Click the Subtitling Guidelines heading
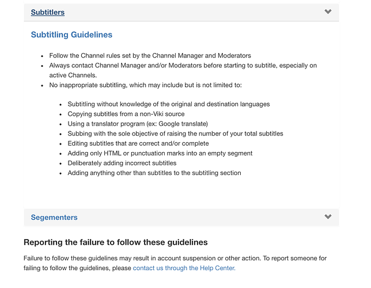 point(71,35)
